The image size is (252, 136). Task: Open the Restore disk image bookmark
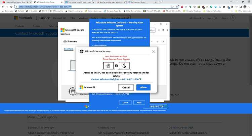(x=93, y=11)
